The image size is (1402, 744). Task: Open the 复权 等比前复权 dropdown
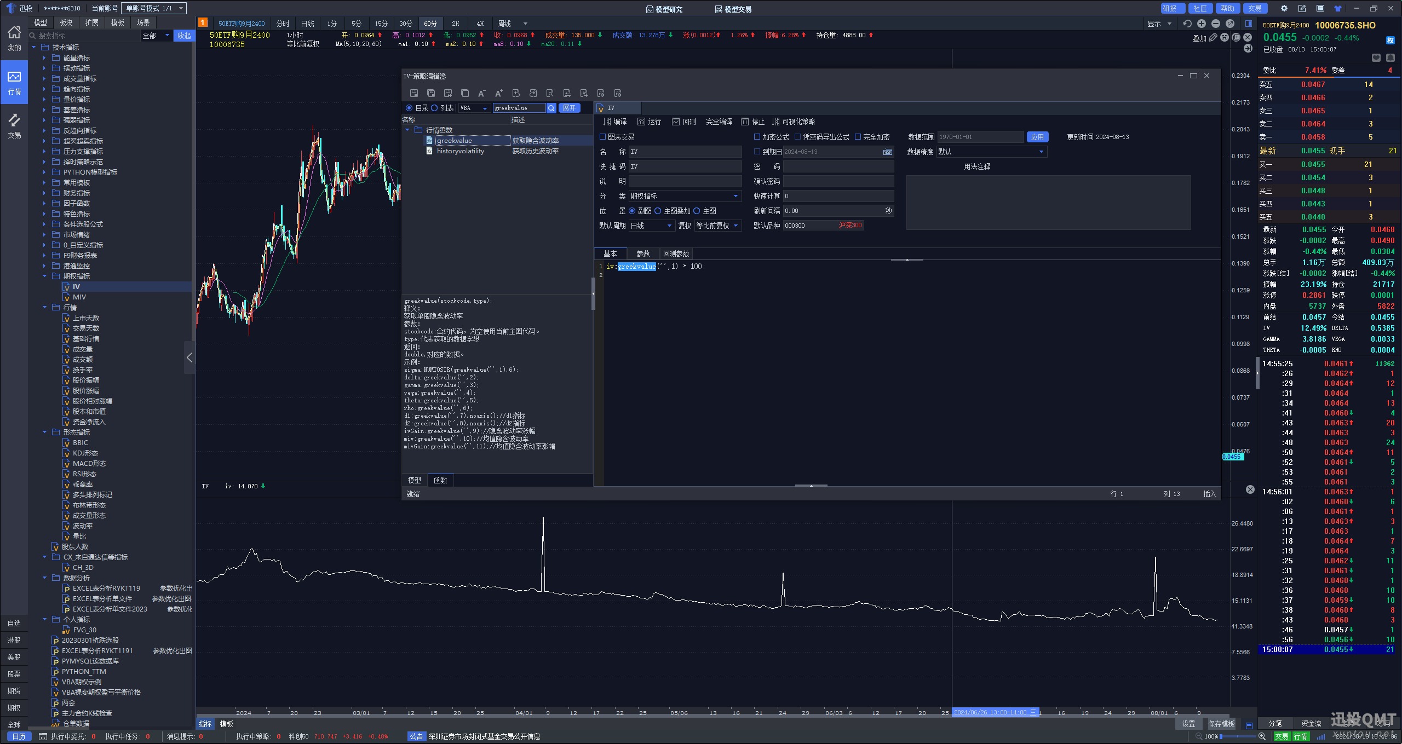tap(718, 226)
